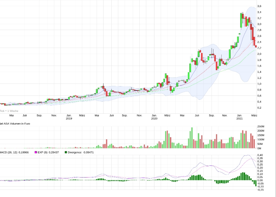Click the magenta EXP (9) color swatch
The image size is (276, 197).
(36, 152)
